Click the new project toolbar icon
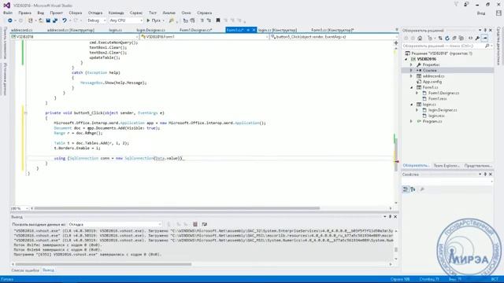 pyautogui.click(x=30, y=20)
